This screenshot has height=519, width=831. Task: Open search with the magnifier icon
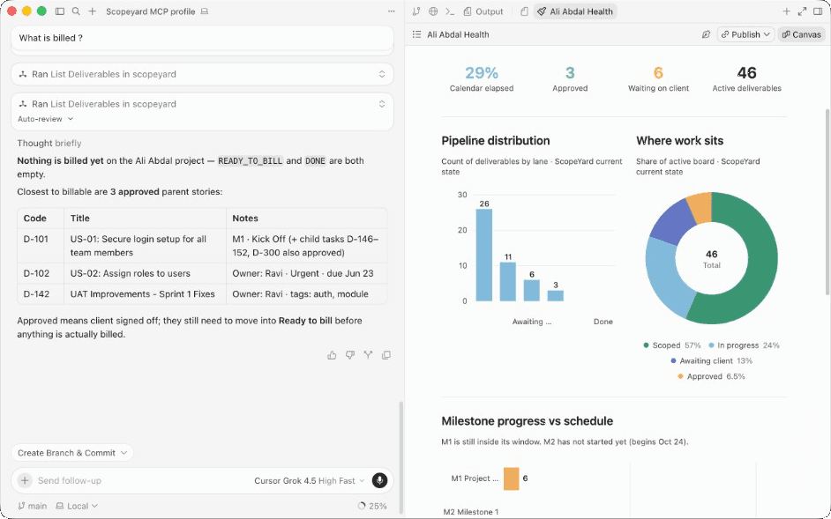tap(76, 11)
